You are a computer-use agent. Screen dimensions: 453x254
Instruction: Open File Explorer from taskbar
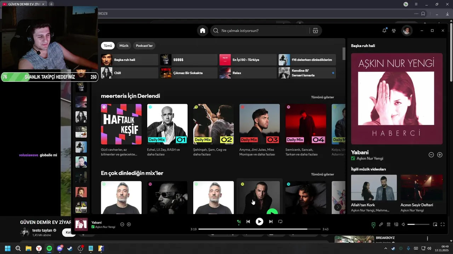tap(28, 249)
